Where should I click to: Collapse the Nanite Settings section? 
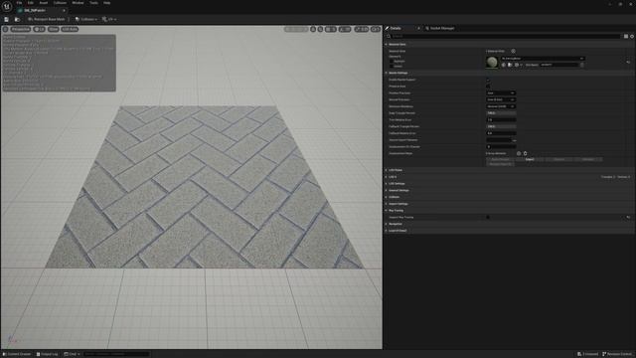(x=387, y=73)
